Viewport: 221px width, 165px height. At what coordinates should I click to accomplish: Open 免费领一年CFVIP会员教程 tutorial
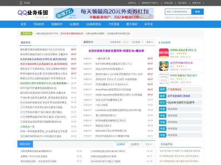pyautogui.click(x=34, y=156)
